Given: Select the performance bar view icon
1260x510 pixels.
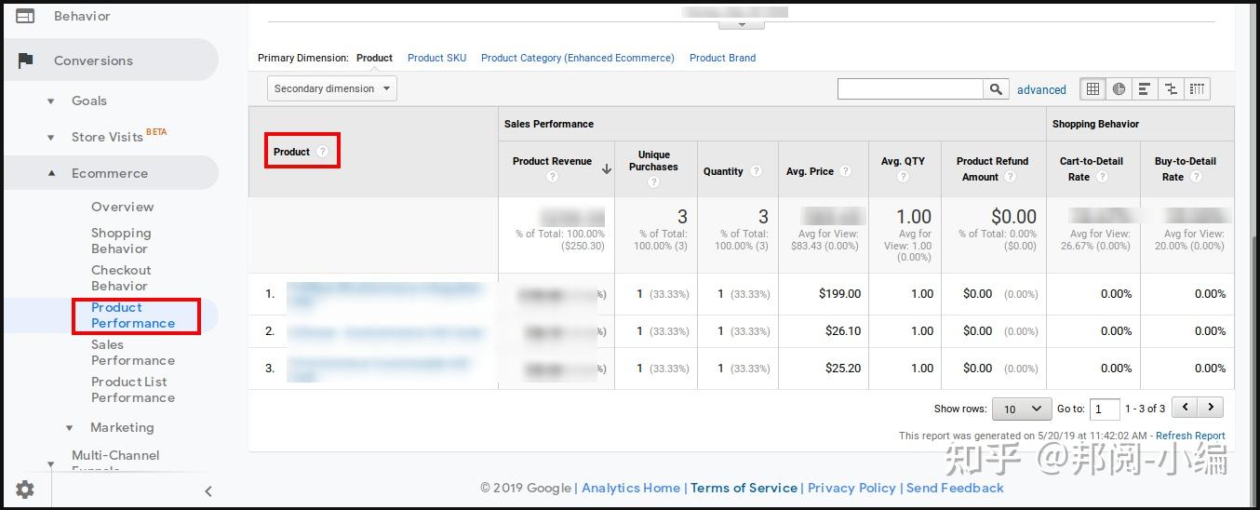Looking at the screenshot, I should point(1145,89).
